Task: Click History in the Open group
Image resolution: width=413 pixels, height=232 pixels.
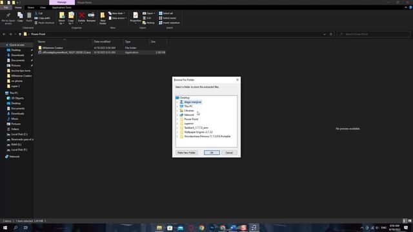Action: [148, 23]
